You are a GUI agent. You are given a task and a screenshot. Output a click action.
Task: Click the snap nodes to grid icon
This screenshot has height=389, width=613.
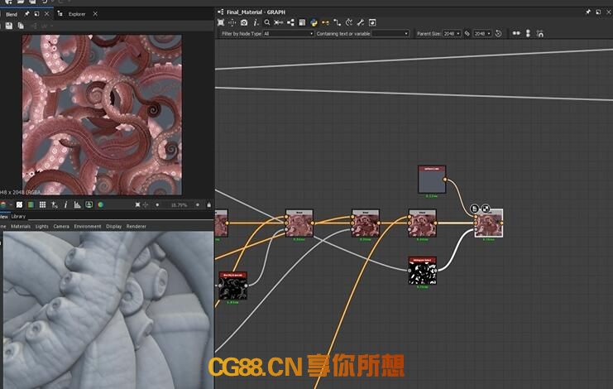point(540,34)
